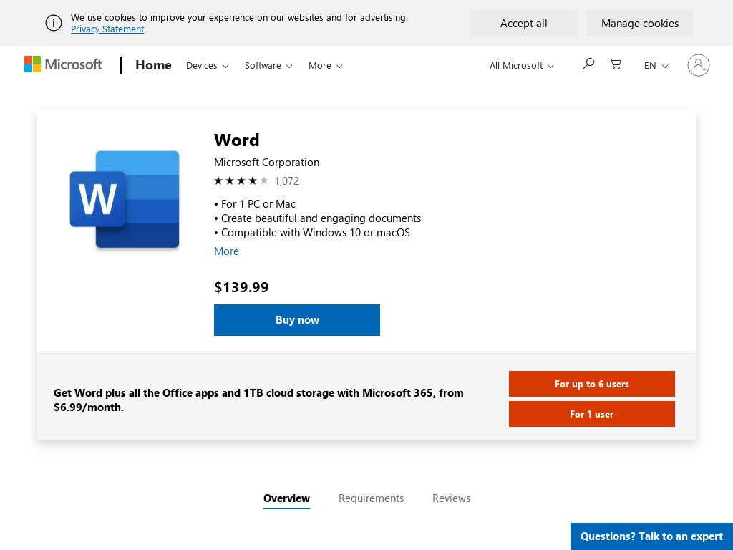Choose Microsoft 365 for 1 user

[x=592, y=414]
